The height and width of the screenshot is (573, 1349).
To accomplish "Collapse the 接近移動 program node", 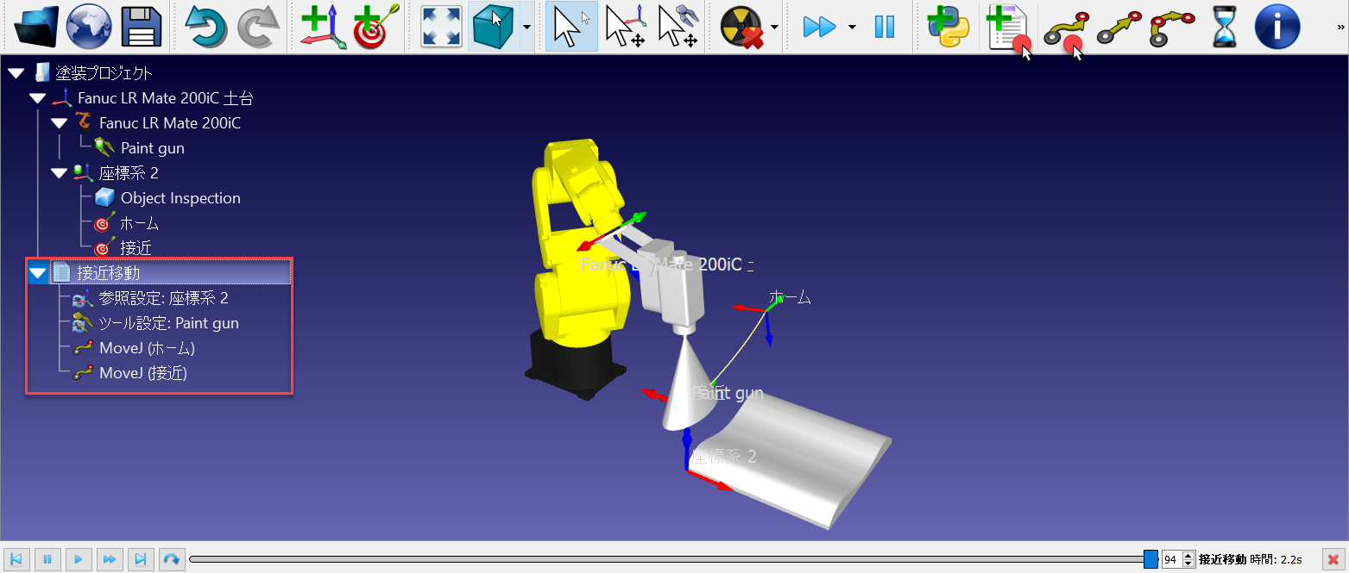I will pyautogui.click(x=37, y=273).
